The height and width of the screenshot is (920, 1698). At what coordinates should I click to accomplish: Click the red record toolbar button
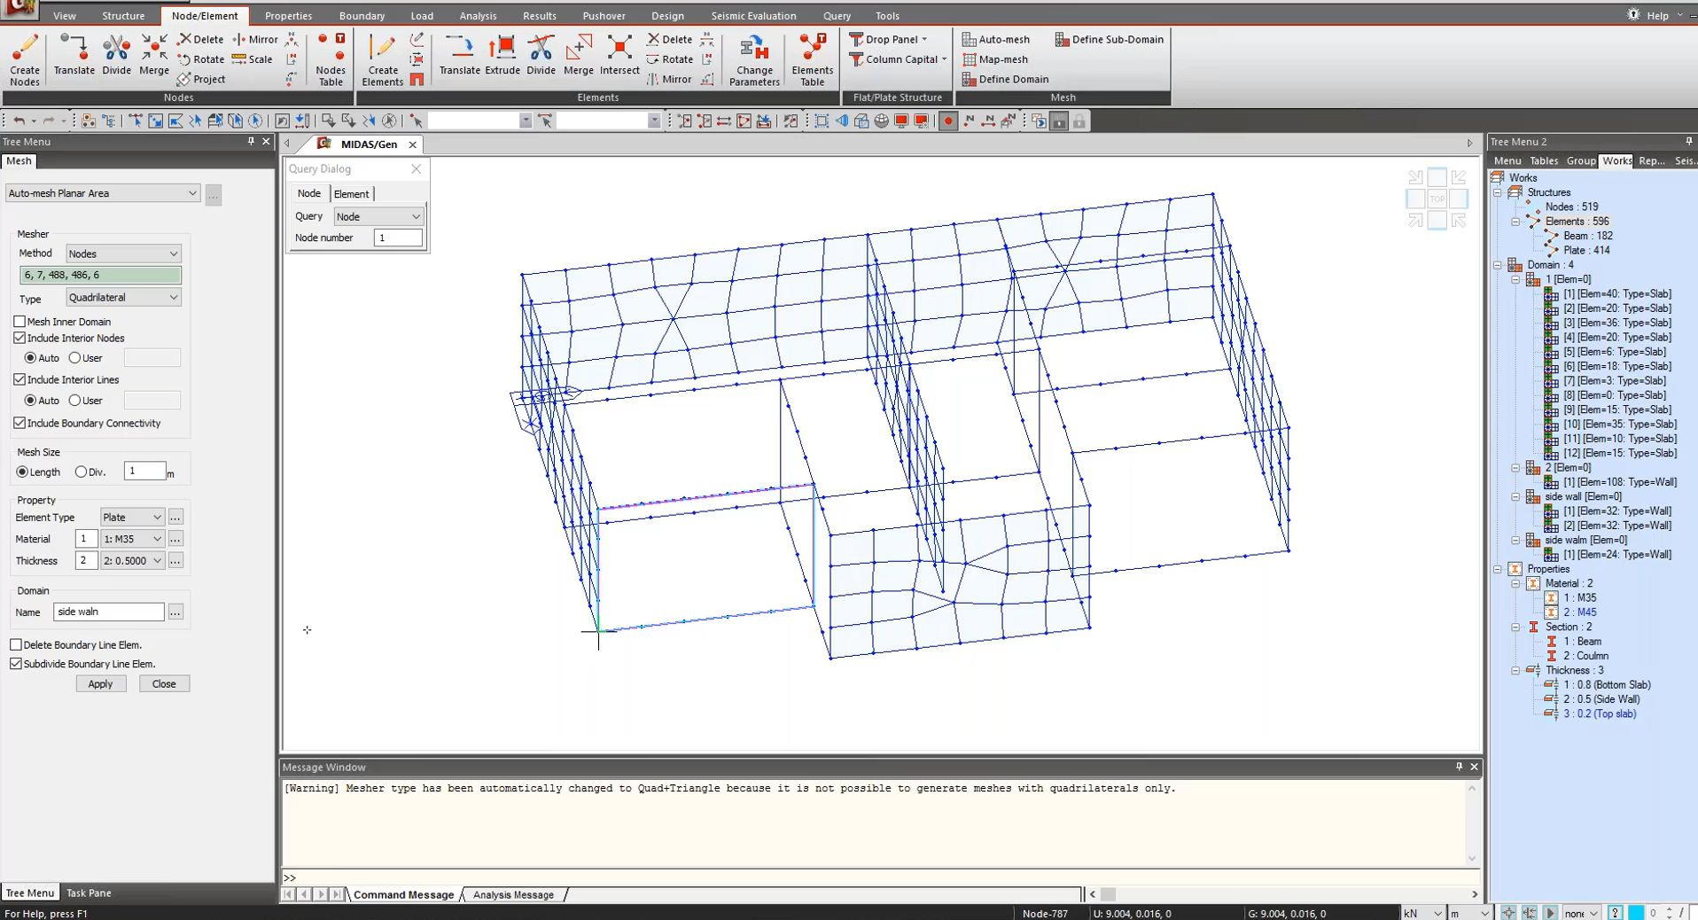coord(947,121)
